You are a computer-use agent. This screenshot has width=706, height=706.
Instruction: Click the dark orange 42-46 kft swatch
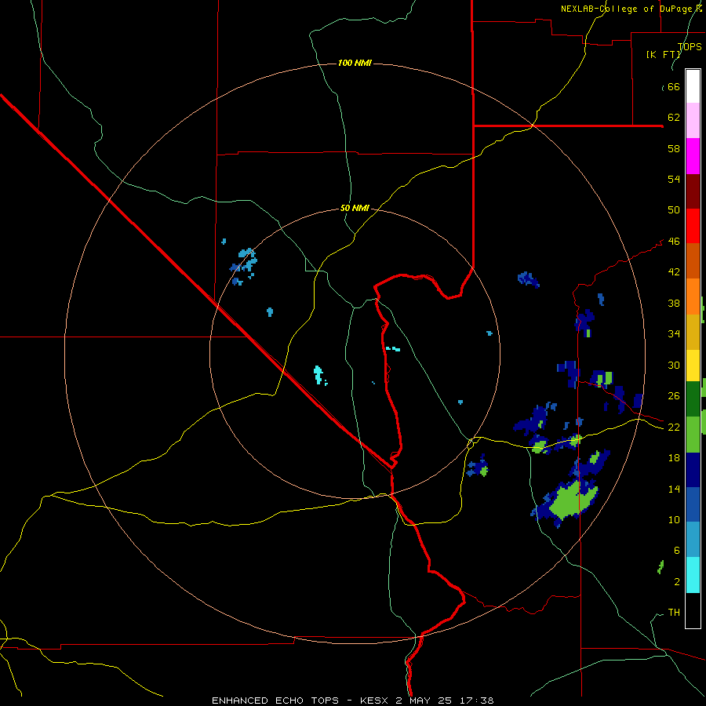coord(693,260)
